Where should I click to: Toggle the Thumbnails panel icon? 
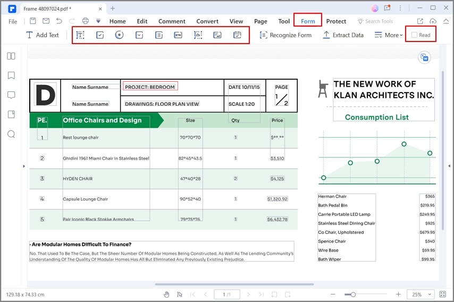[11, 56]
